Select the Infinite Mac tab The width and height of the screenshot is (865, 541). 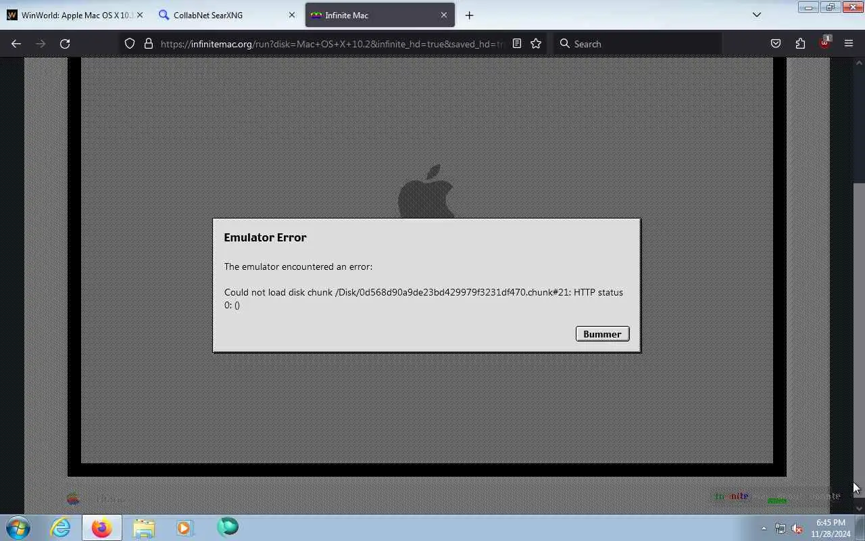pos(380,15)
